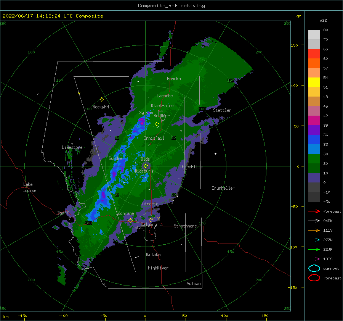Click the red swatch in dBZ scale
This screenshot has width=343, height=321.
pyautogui.click(x=314, y=54)
